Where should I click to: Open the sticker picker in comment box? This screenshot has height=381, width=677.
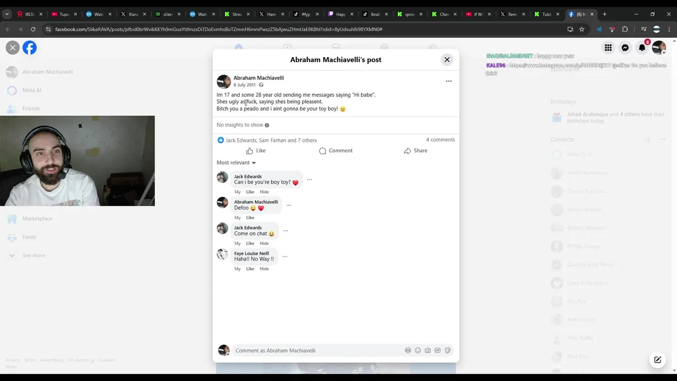[447, 350]
